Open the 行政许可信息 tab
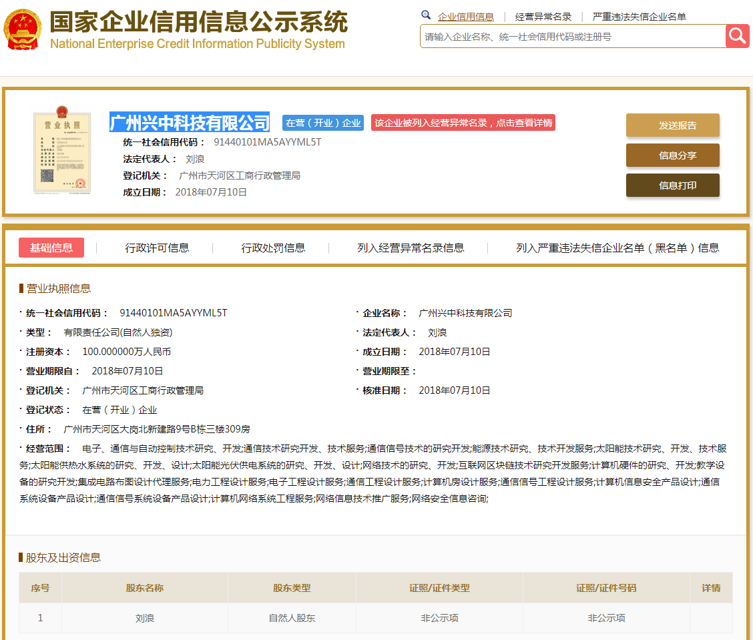This screenshot has height=640, width=753. [x=157, y=248]
